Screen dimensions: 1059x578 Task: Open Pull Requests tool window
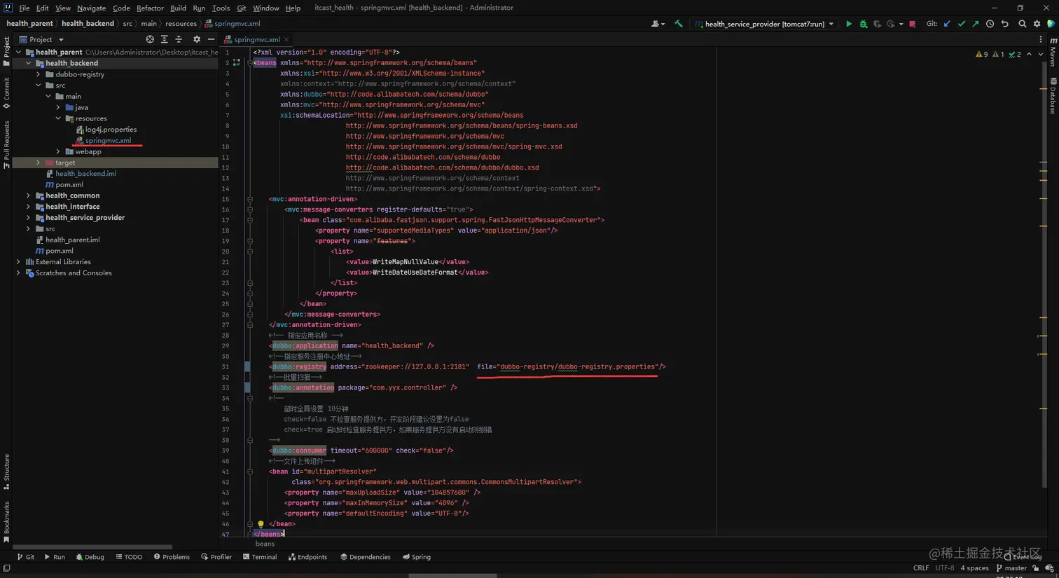click(x=6, y=144)
